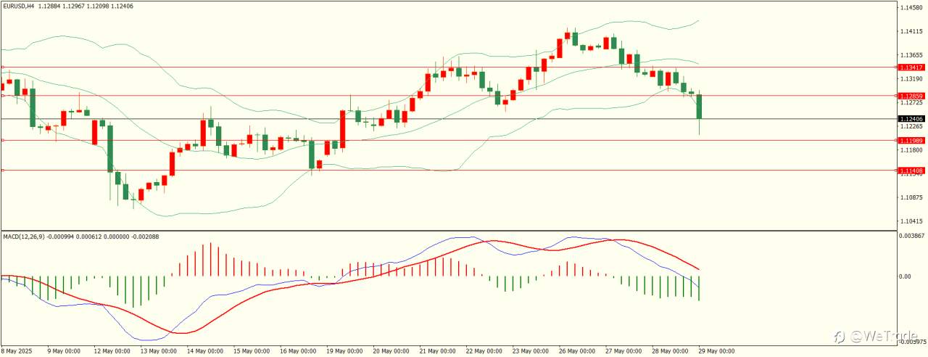Select the 1.12859 red price level label
Viewport: 928px width, 357px height.
pyautogui.click(x=911, y=95)
